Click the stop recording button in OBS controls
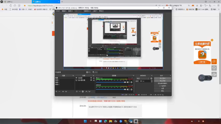 (x=162, y=81)
